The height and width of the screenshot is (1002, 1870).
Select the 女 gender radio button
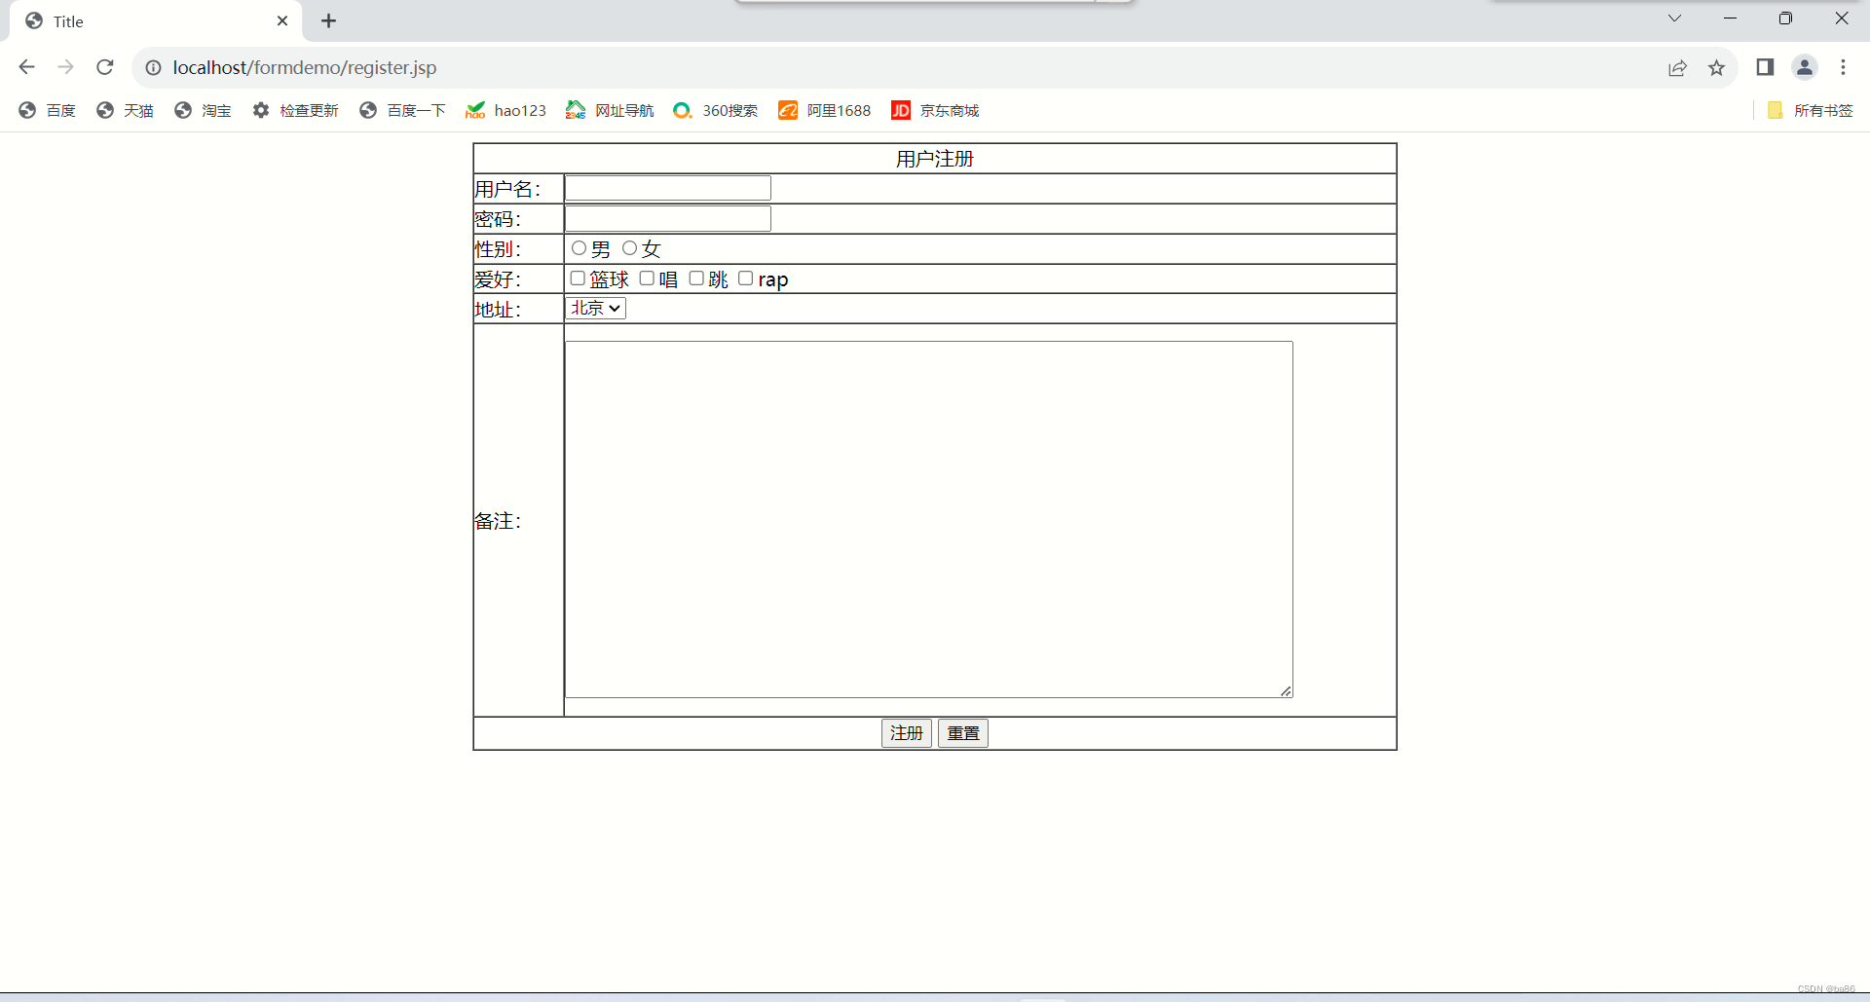[628, 248]
